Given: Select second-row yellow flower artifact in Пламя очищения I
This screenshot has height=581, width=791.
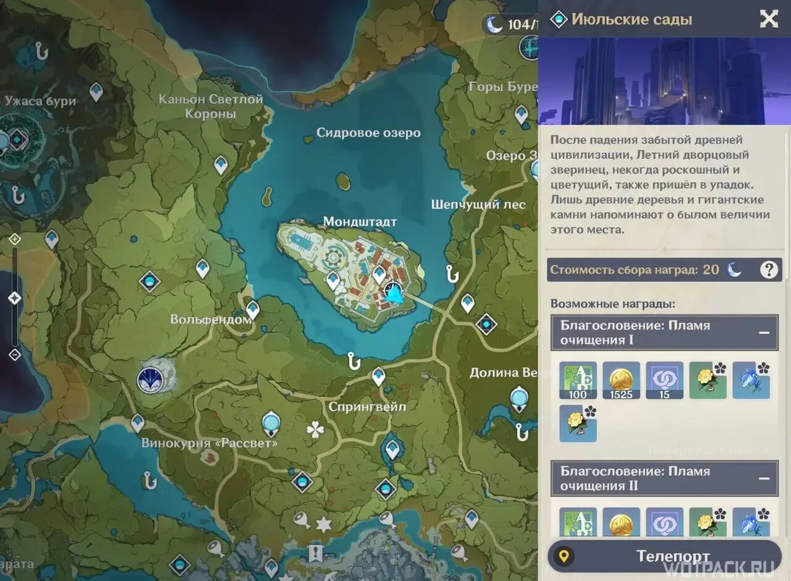Looking at the screenshot, I should 578,423.
